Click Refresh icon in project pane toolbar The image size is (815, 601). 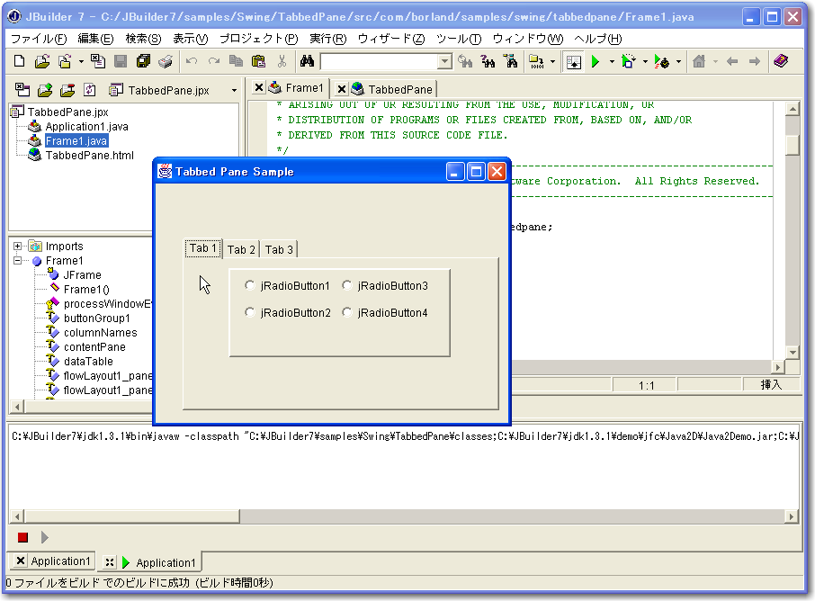(x=89, y=90)
